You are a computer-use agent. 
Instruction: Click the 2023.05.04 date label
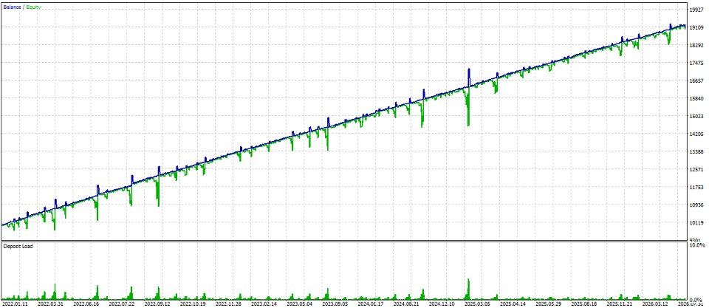[x=299, y=304]
